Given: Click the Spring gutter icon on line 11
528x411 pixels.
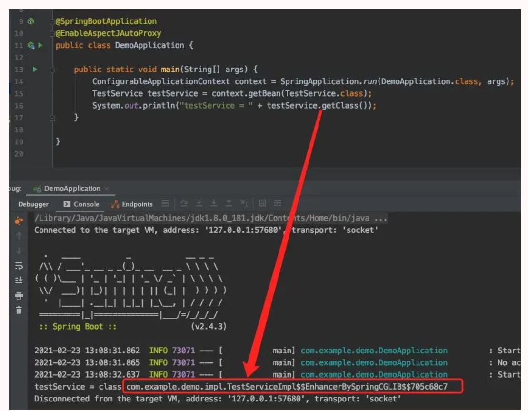Looking at the screenshot, I should click(31, 45).
